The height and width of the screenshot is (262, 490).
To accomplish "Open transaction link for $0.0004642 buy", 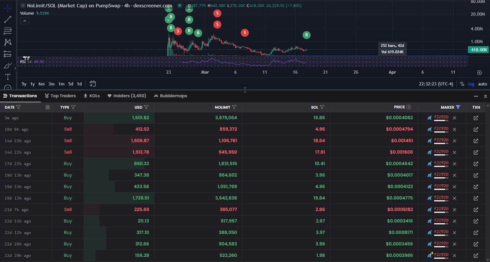I will pos(476,164).
